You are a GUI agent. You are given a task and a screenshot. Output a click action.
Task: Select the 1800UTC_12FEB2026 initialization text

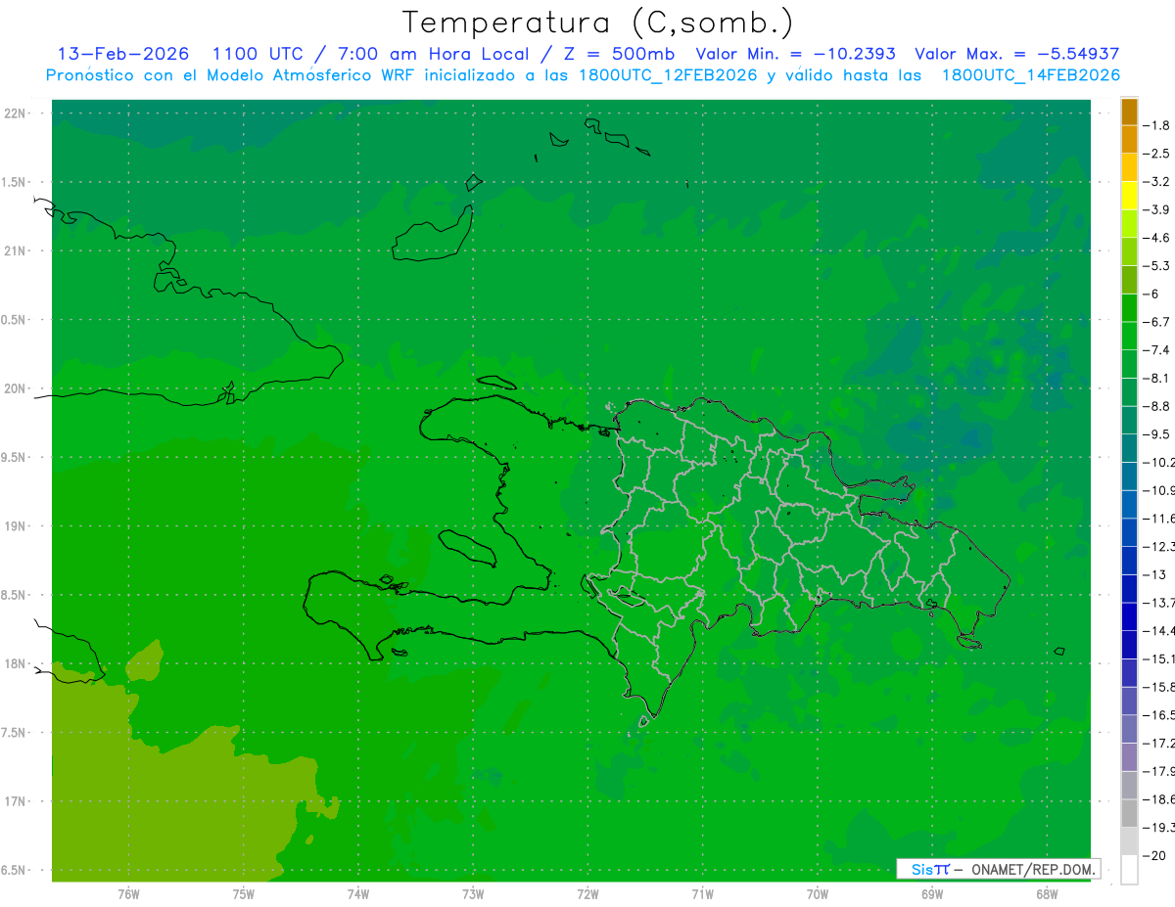[x=668, y=75]
